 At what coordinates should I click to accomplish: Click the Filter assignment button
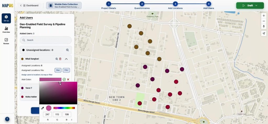(66, 70)
